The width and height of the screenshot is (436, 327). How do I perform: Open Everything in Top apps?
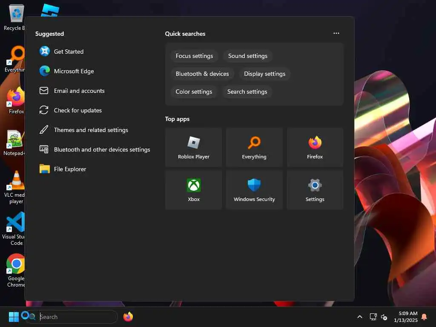tap(254, 147)
